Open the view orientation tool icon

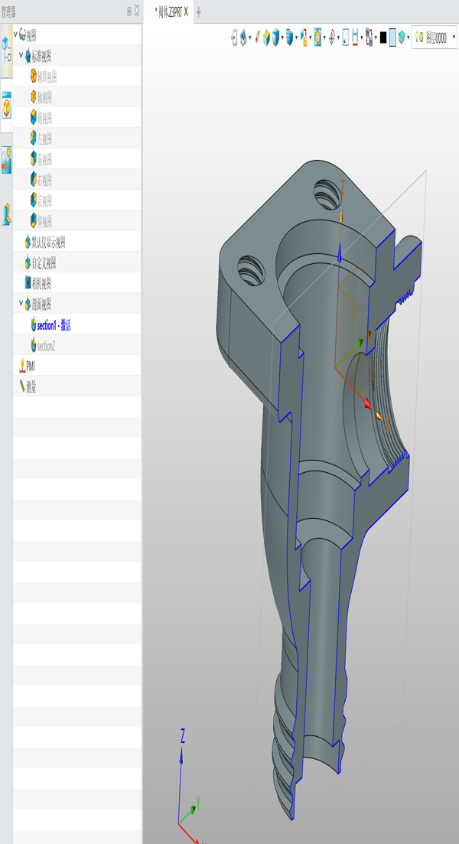click(243, 37)
